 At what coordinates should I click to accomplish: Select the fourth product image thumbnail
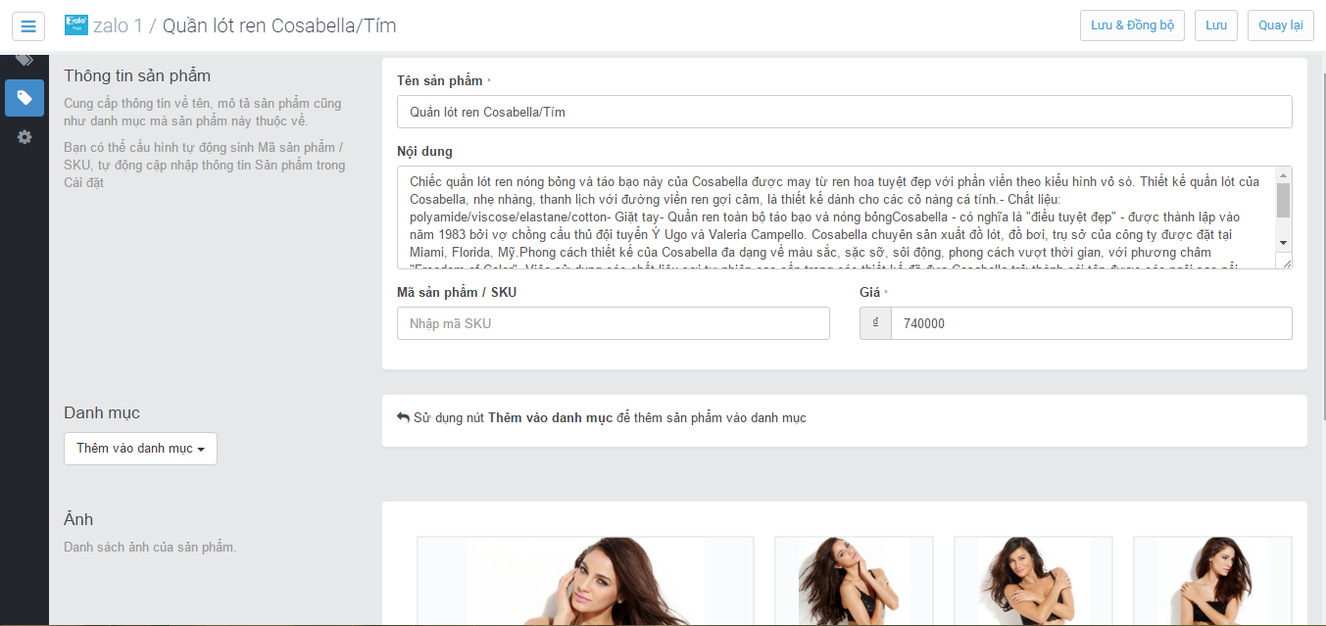pyautogui.click(x=1212, y=581)
